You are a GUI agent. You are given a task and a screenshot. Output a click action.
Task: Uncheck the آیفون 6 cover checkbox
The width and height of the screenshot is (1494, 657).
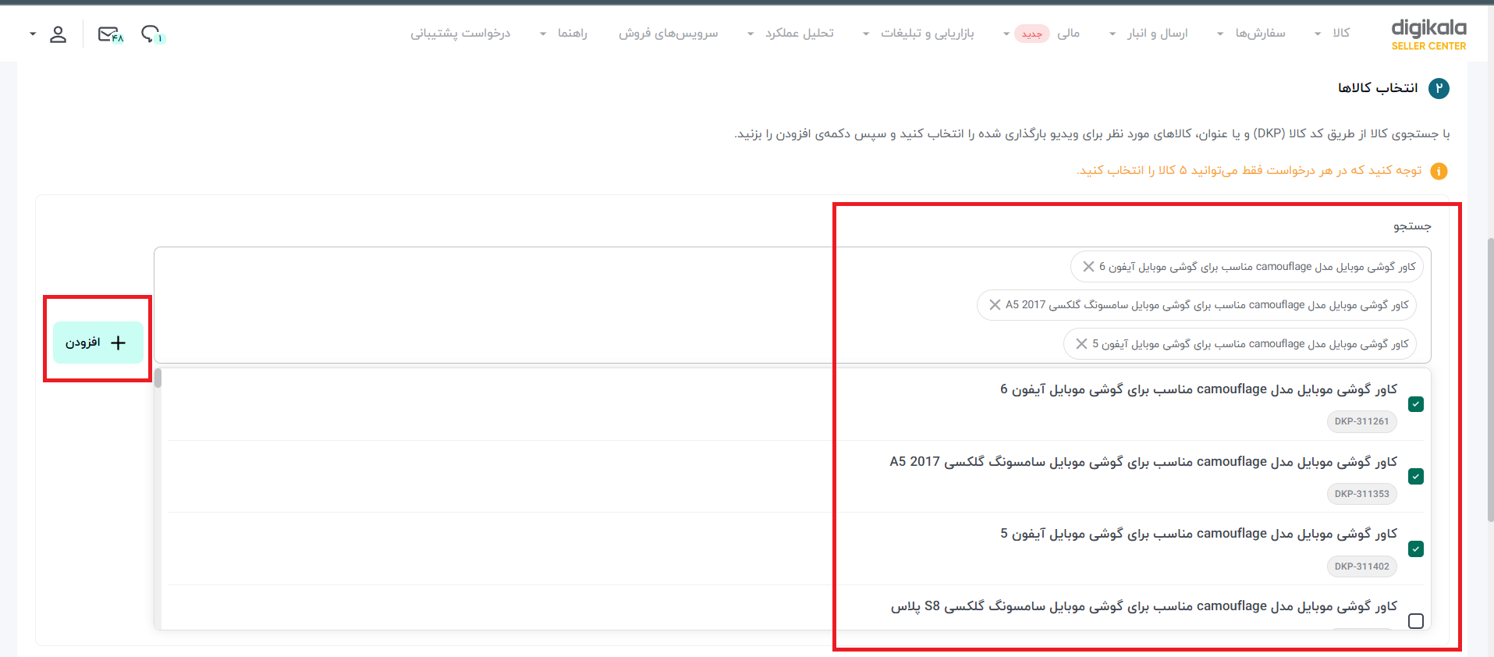(x=1416, y=404)
